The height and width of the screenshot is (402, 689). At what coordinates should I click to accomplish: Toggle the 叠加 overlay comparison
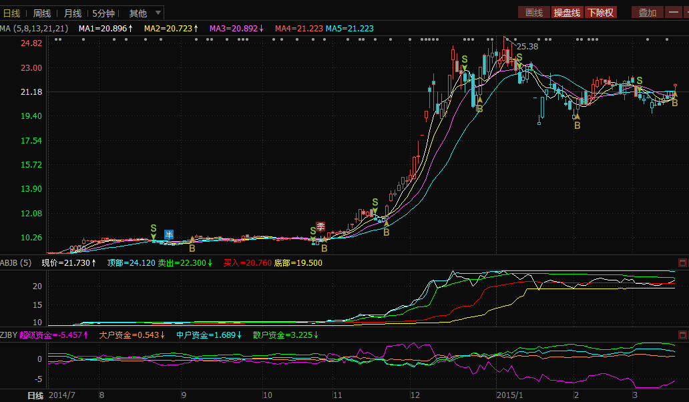647,13
